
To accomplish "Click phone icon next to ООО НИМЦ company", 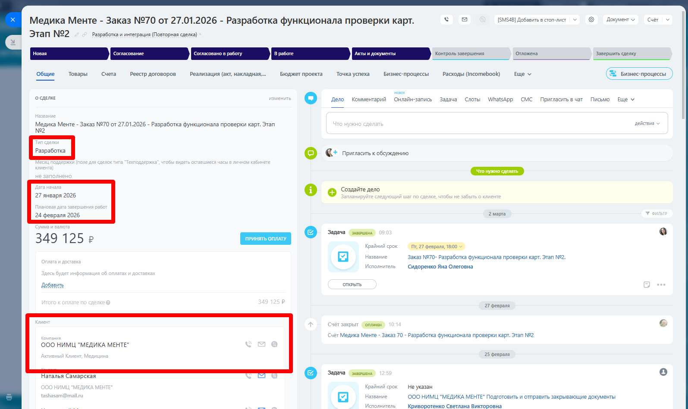I will pyautogui.click(x=248, y=344).
